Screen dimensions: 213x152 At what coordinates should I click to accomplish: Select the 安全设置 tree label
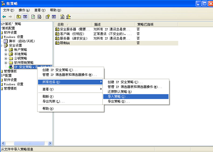tap(15, 45)
